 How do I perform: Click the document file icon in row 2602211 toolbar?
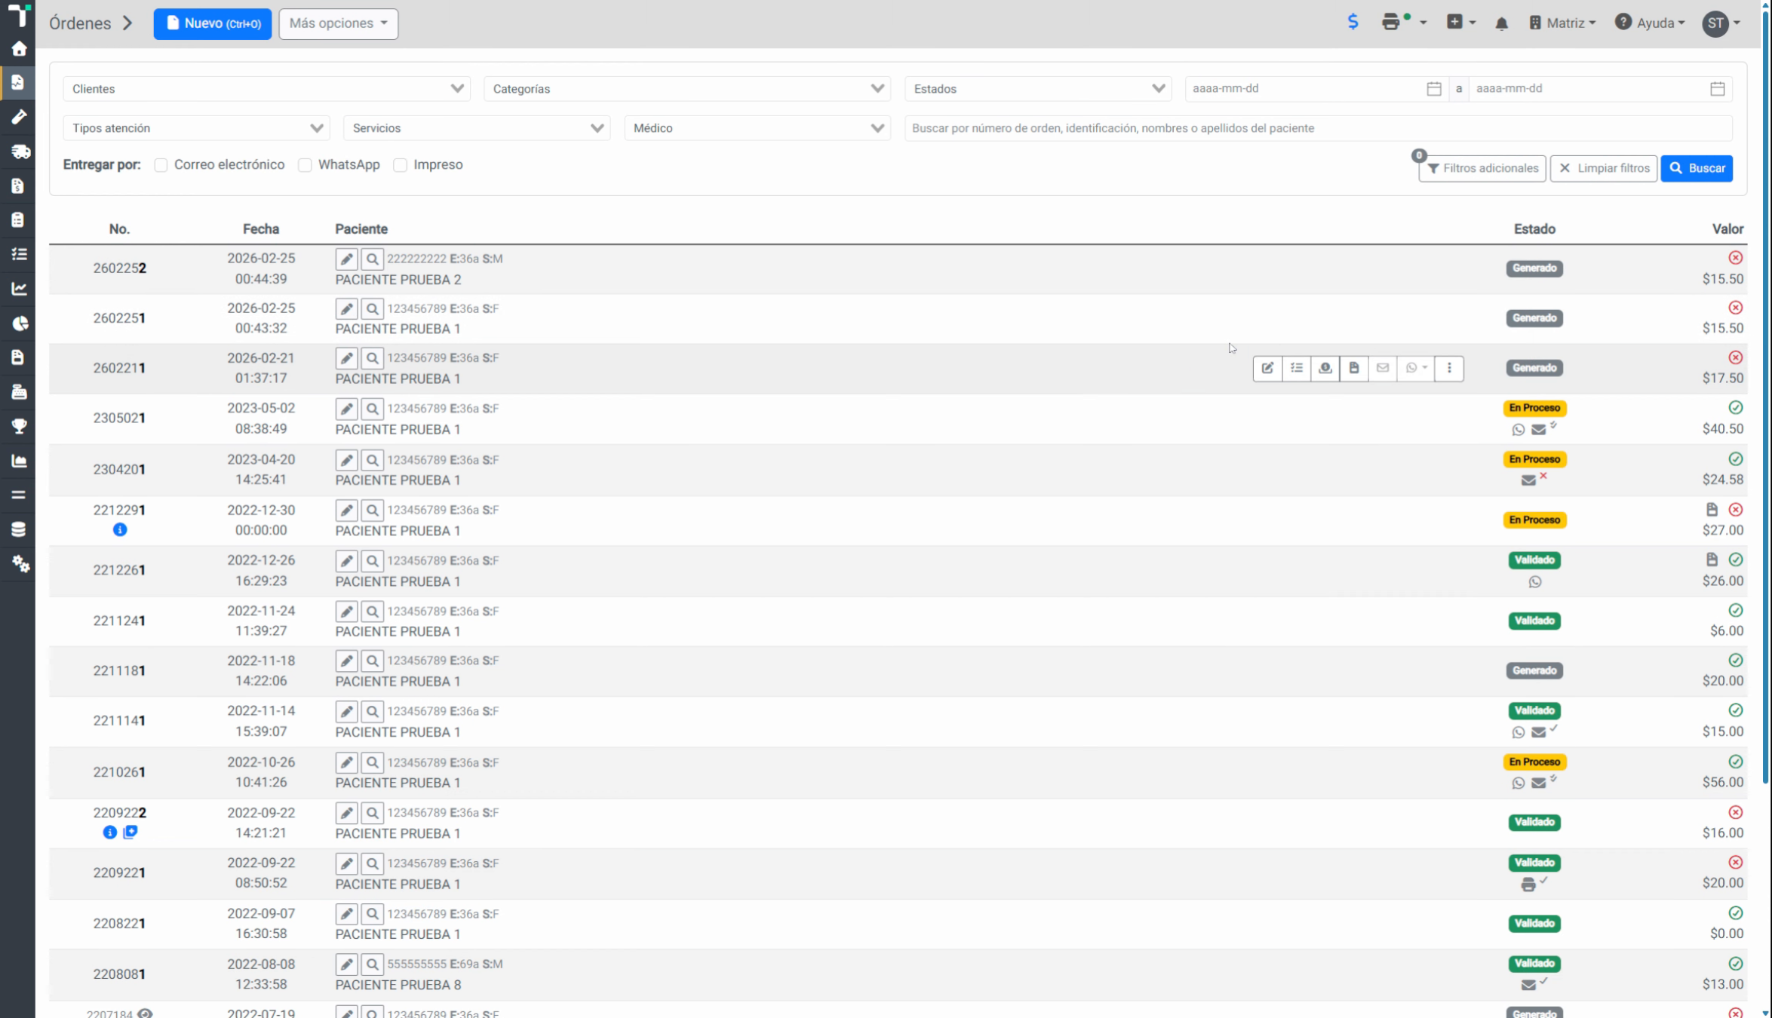coord(1353,368)
